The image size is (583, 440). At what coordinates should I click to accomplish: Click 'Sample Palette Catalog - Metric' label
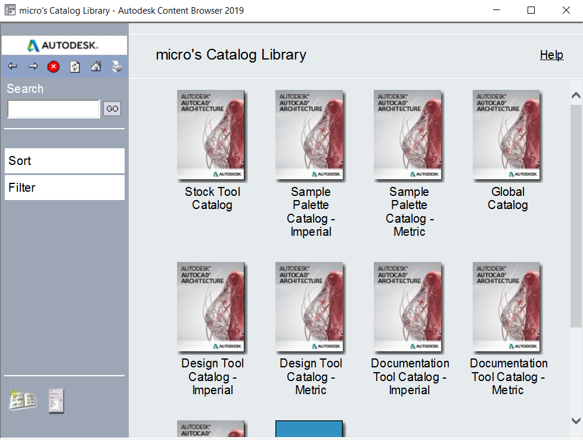click(410, 211)
